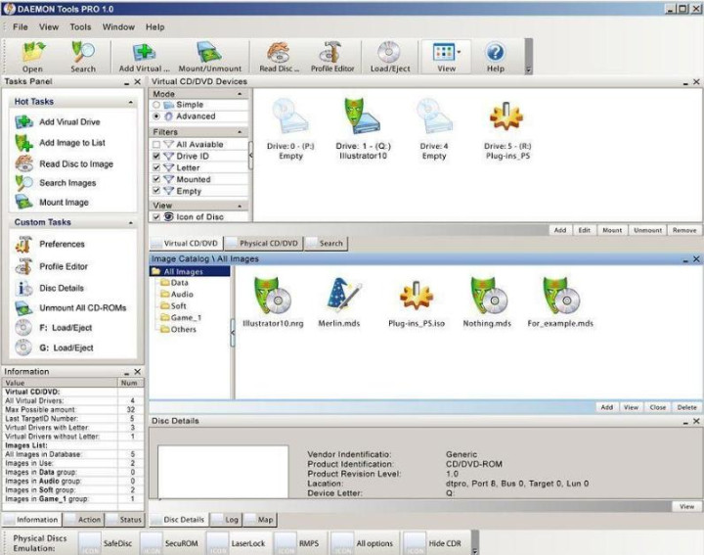Switch to the Action tab

pyautogui.click(x=84, y=520)
